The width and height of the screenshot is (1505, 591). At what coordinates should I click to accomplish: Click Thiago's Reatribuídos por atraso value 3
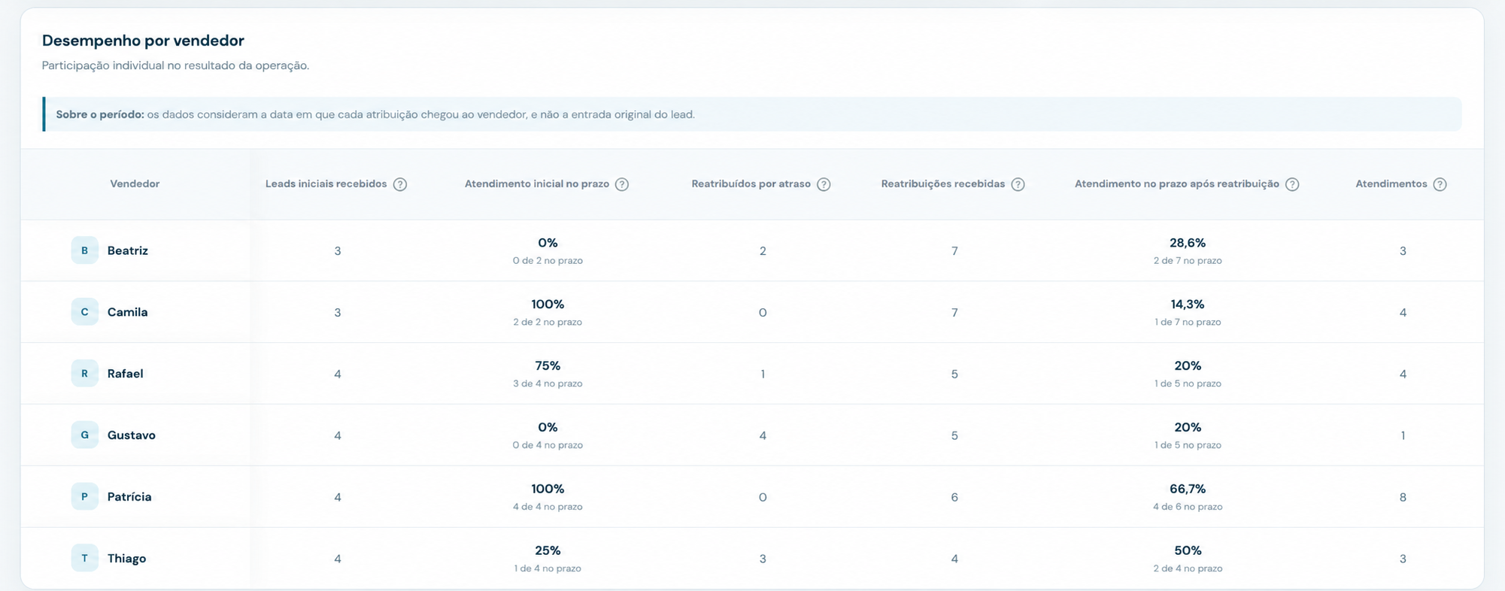point(763,559)
